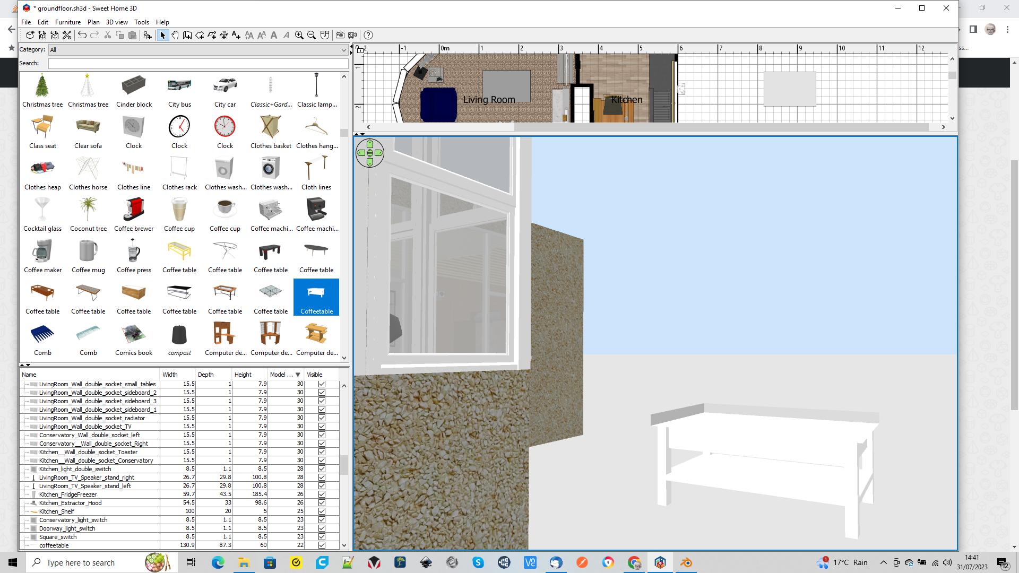Click the catalog panel scroll-down arrow
This screenshot has width=1019, height=573.
pos(344,358)
